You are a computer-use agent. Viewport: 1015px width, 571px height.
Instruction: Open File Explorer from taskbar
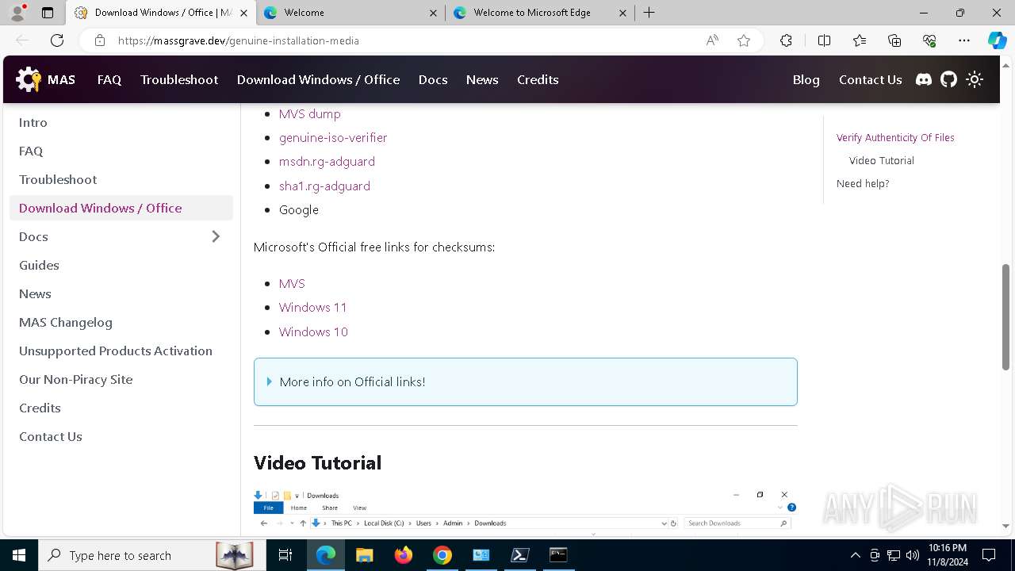(x=364, y=555)
